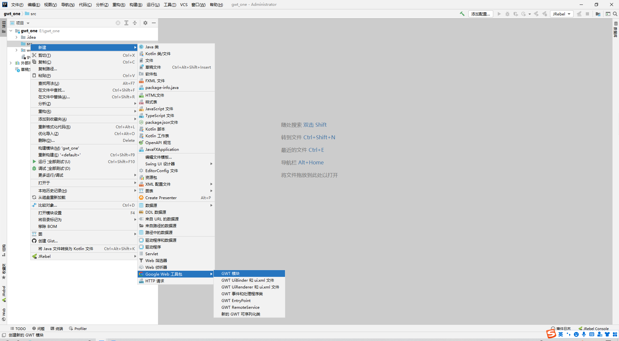Click the JRebel rocket icon in the status bar
This screenshot has width=619, height=341.
[x=580, y=328]
